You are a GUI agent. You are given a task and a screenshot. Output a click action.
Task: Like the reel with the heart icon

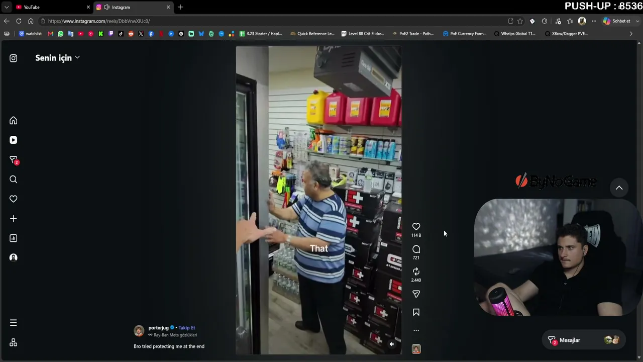(x=416, y=227)
